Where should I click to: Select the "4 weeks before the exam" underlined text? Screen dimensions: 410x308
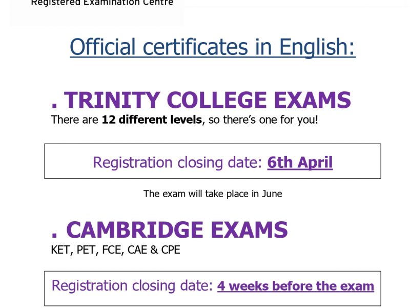(296, 286)
